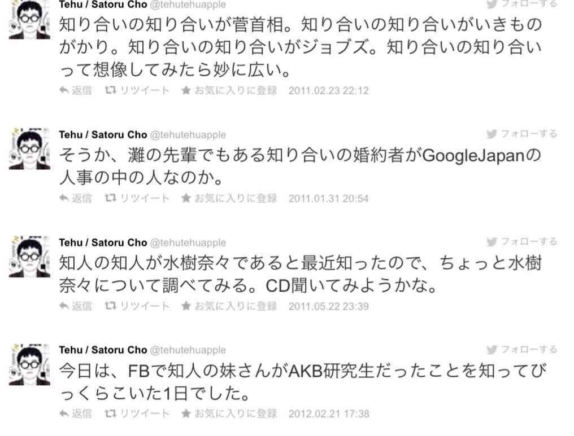
Task: Open timestamp 2012.02.21 17:38 link
Action: coord(329,413)
